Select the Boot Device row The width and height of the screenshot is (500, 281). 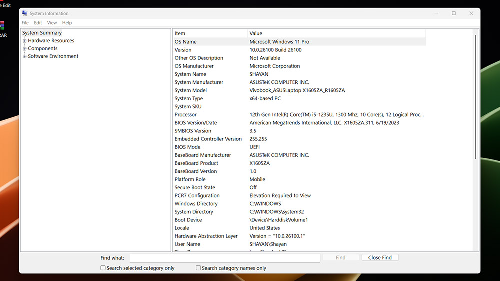[299, 220]
